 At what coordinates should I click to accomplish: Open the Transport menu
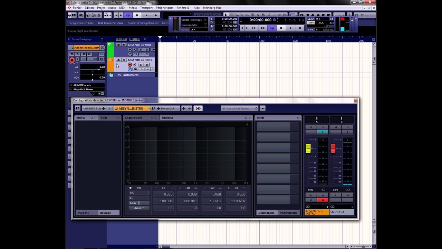click(x=146, y=8)
